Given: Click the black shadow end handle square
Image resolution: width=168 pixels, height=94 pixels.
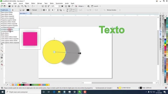Looking at the screenshot, I should click(80, 53).
